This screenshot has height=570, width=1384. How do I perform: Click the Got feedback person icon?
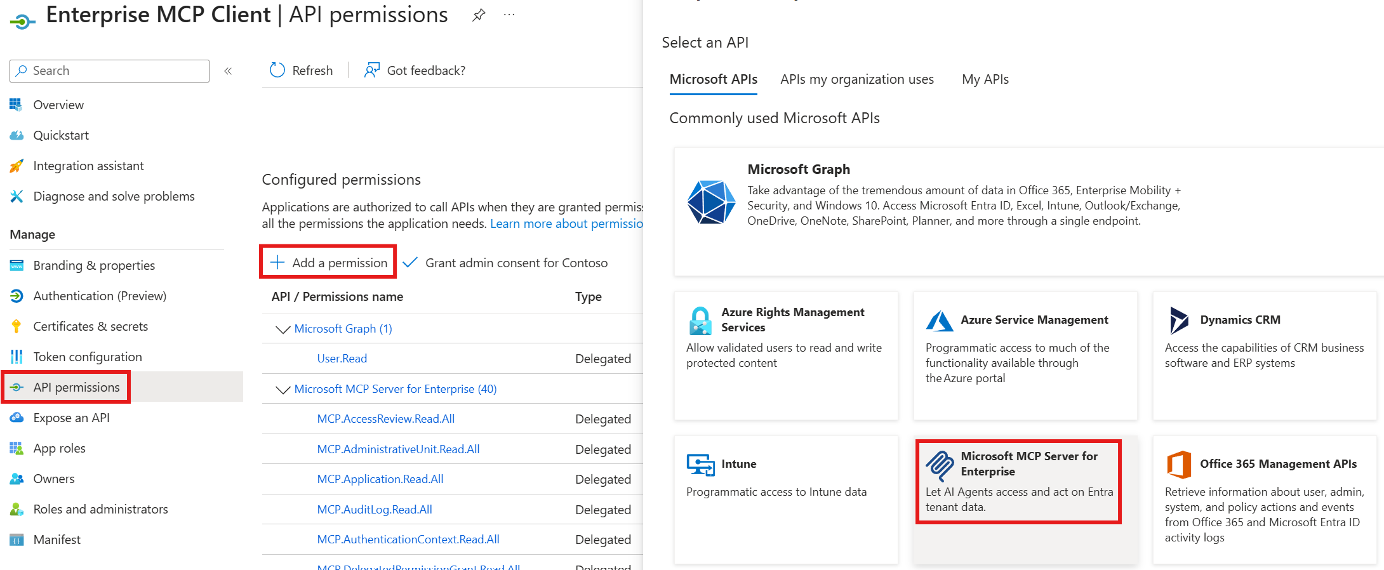[372, 70]
